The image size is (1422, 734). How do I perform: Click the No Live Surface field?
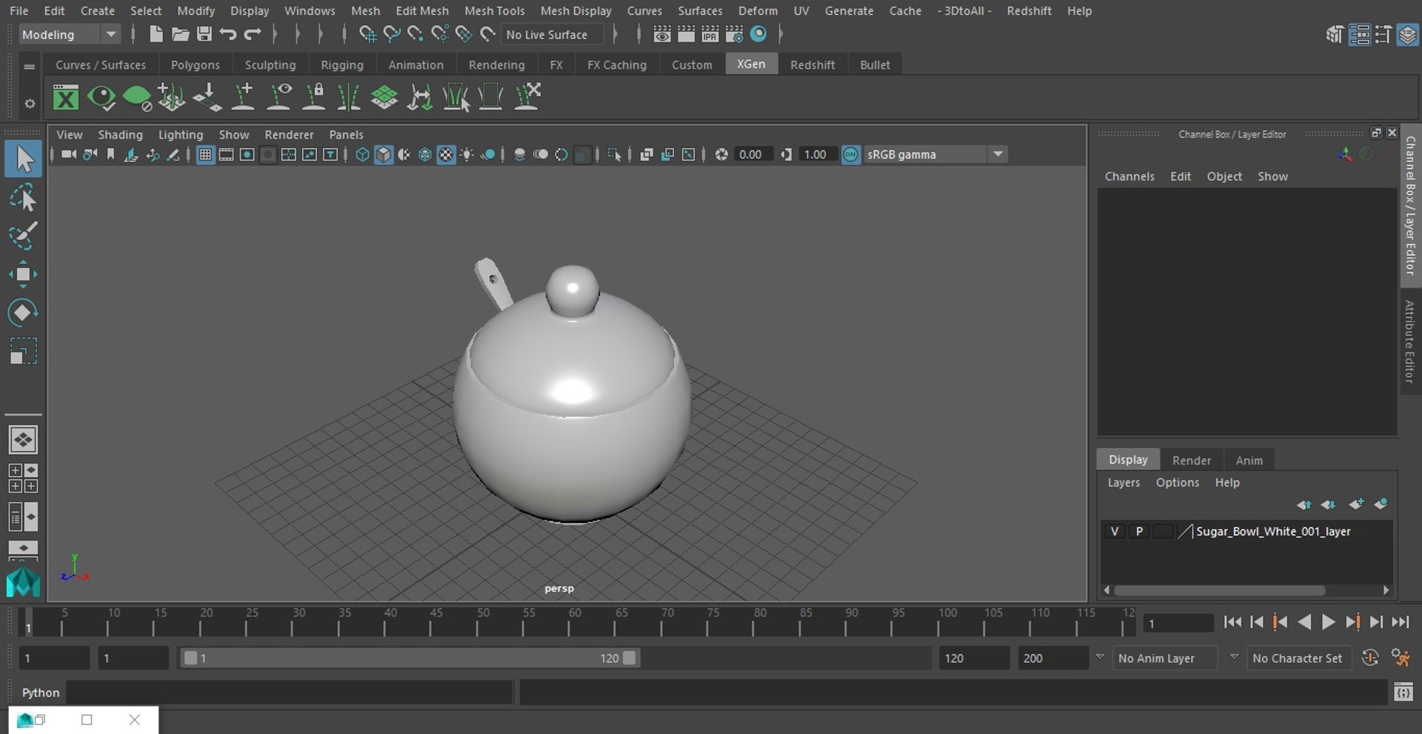(552, 34)
